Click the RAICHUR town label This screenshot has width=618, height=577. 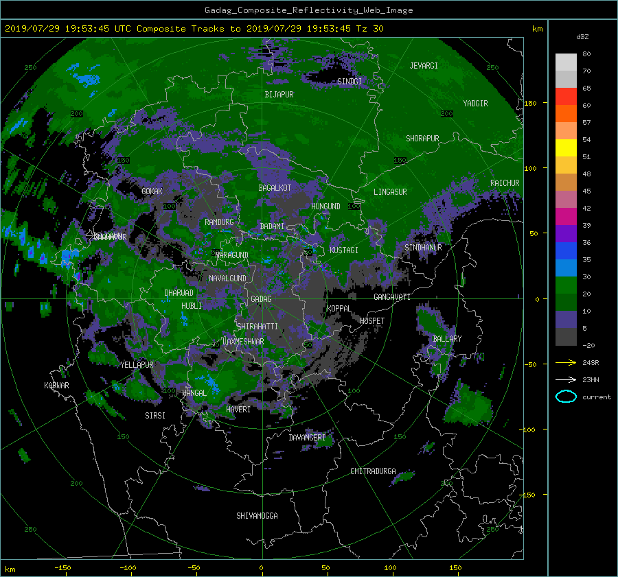click(x=505, y=183)
